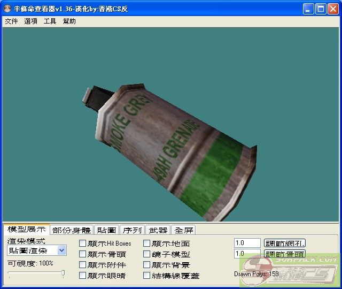Switch to the 全屏 tab
Viewport: 342px width, 289px height.
click(184, 230)
